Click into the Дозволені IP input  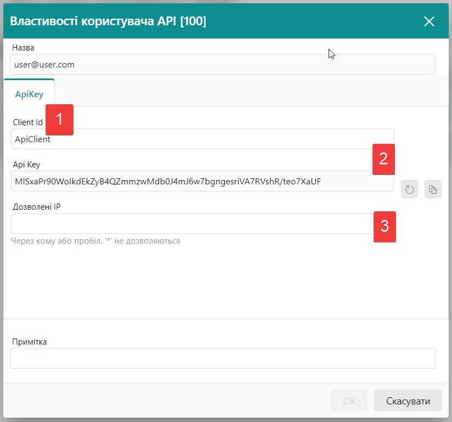coord(192,224)
